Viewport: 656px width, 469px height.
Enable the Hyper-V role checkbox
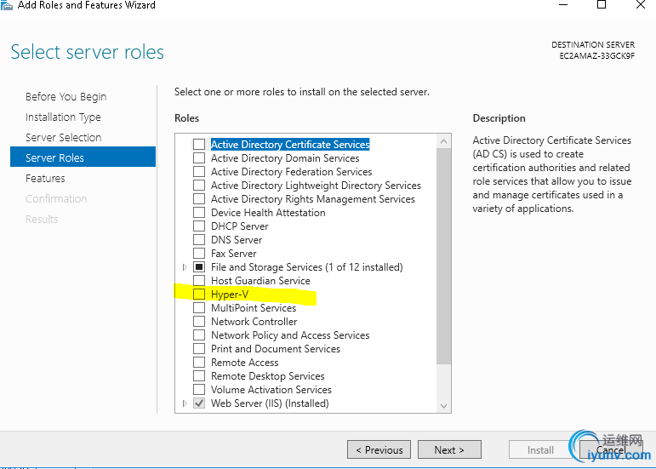[x=199, y=295]
